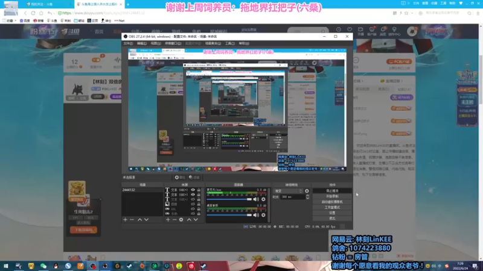The image size is (483, 271).
Task: Open the 渐变 transition type dropdown
Action: click(289, 191)
